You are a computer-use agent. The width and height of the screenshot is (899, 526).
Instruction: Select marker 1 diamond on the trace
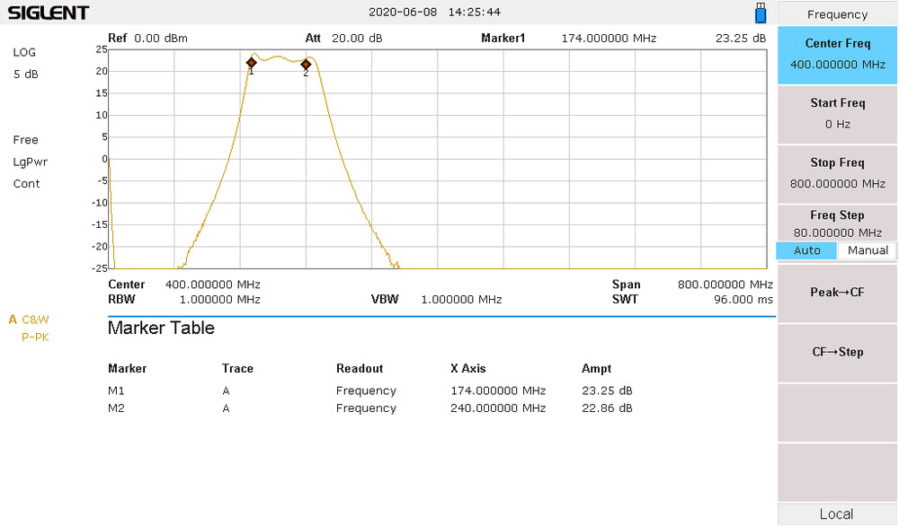251,63
